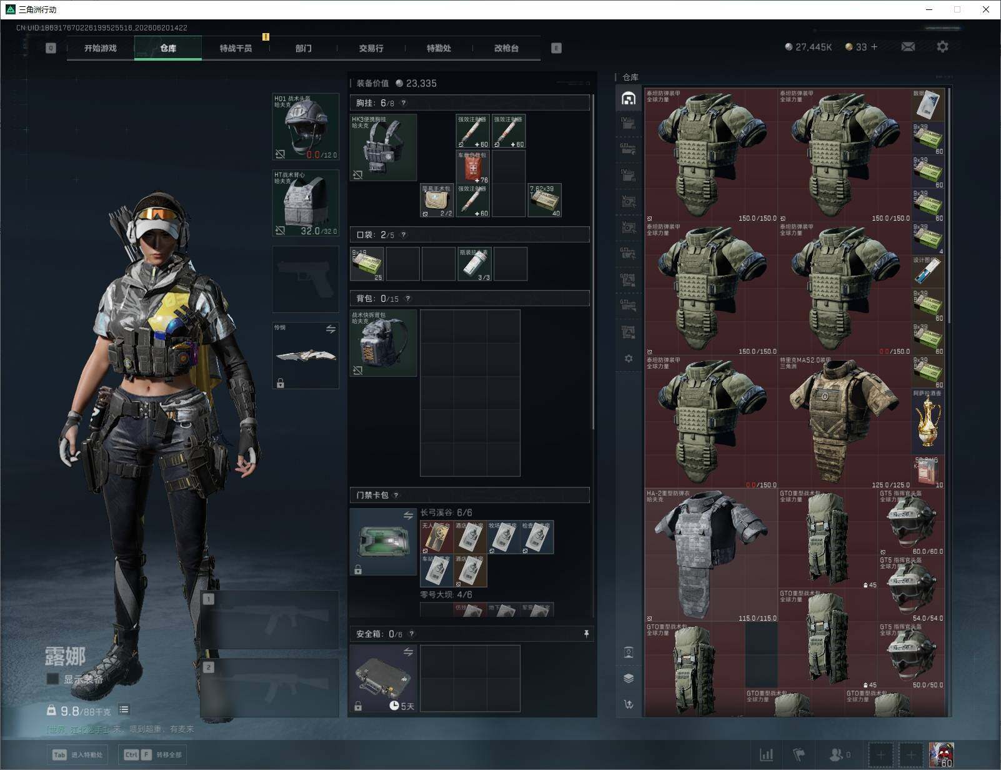
Task: Click the 装备价值 23,335 value text
Action: click(x=397, y=83)
